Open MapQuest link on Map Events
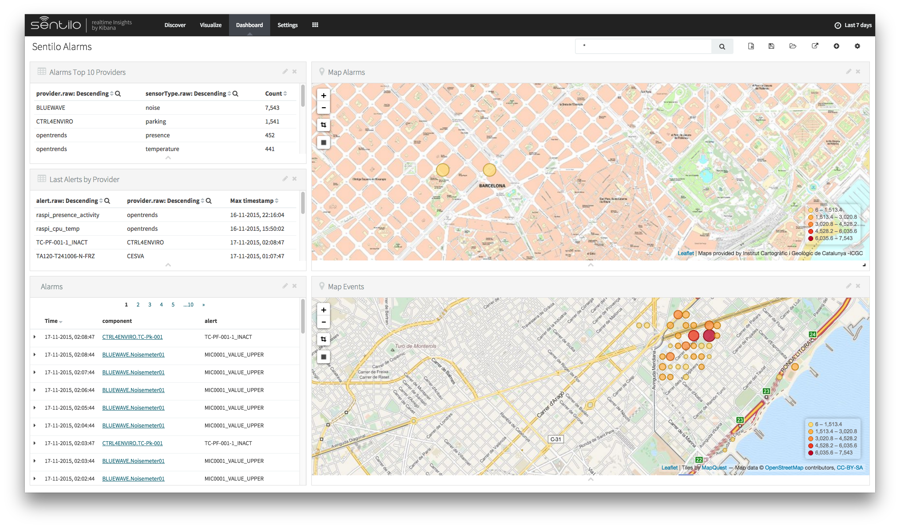900x528 pixels. tap(714, 468)
